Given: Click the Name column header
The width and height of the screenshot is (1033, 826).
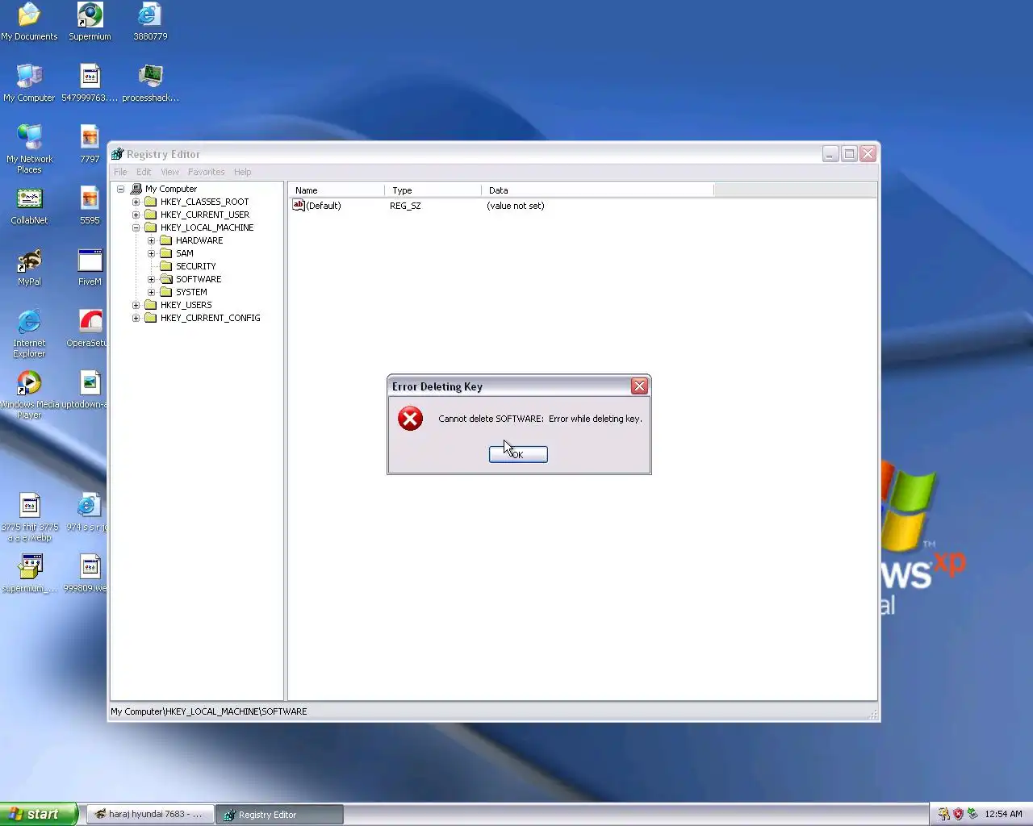Looking at the screenshot, I should [x=337, y=190].
